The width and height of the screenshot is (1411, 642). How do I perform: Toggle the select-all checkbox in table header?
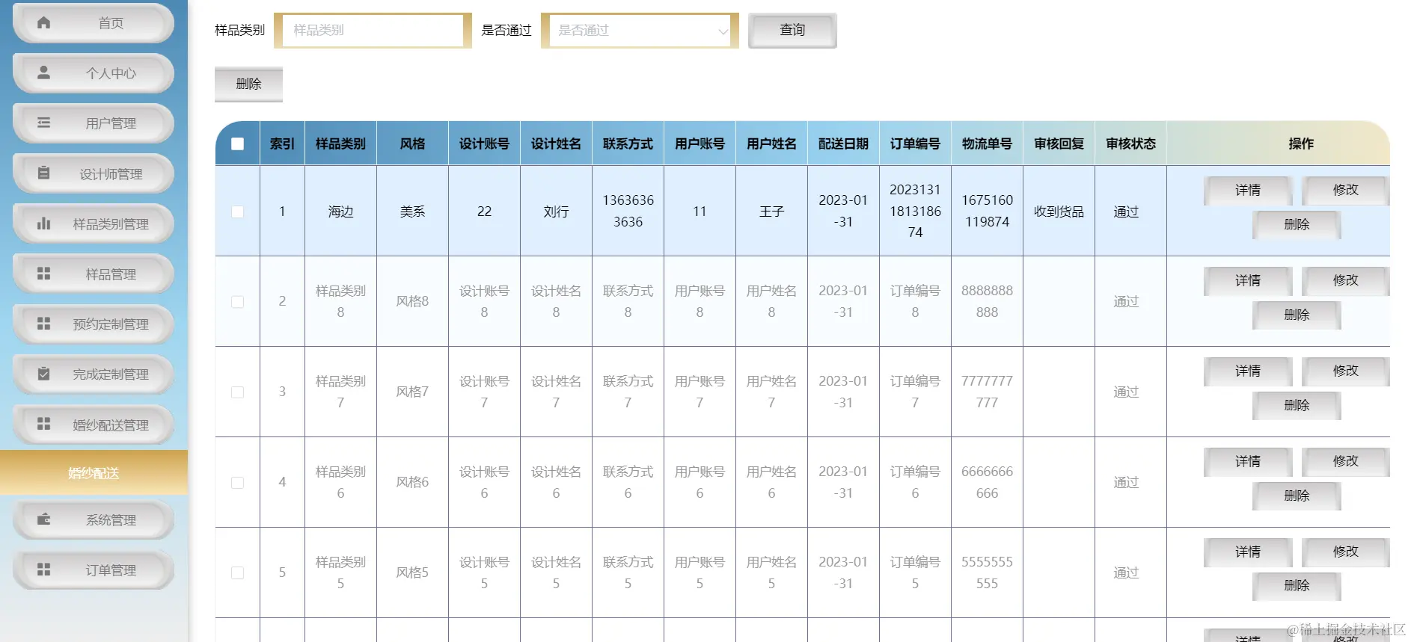click(x=237, y=143)
